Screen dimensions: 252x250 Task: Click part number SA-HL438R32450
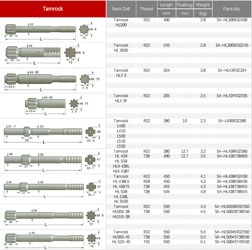232,176
